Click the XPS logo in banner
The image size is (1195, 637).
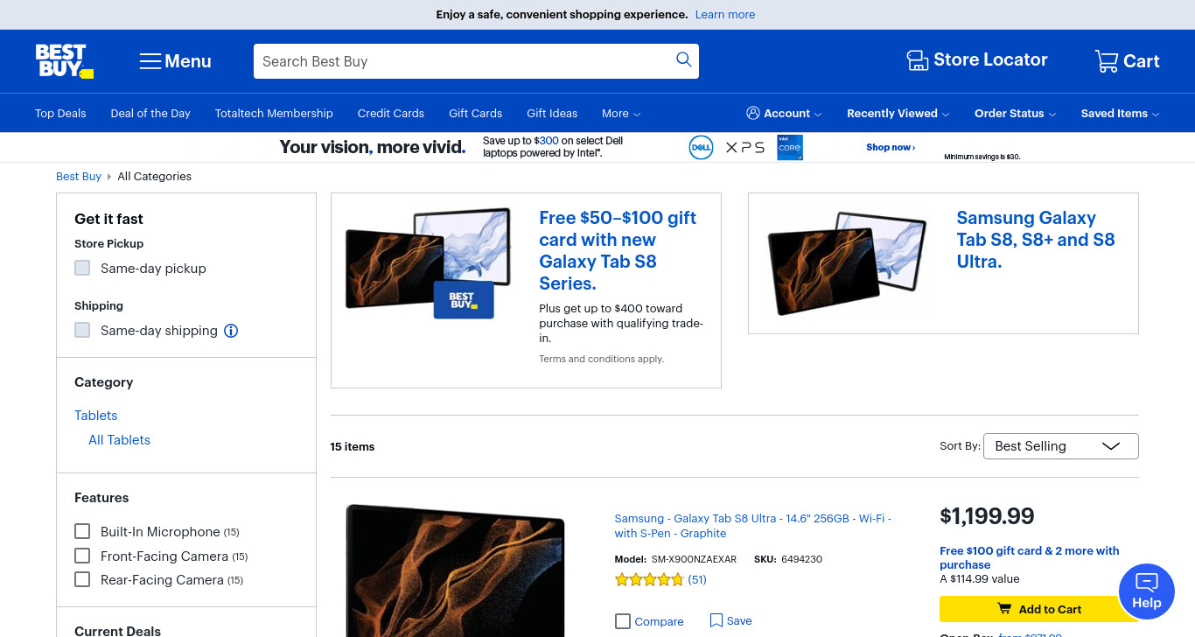pos(744,147)
